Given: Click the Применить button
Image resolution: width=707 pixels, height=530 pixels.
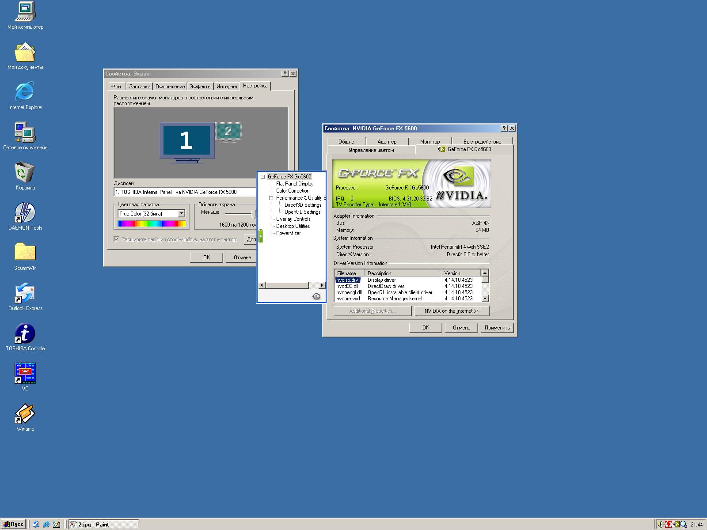Looking at the screenshot, I should pos(497,328).
